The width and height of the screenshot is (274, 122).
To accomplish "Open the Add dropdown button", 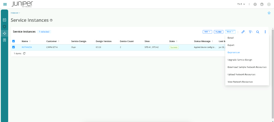I will tap(207, 32).
